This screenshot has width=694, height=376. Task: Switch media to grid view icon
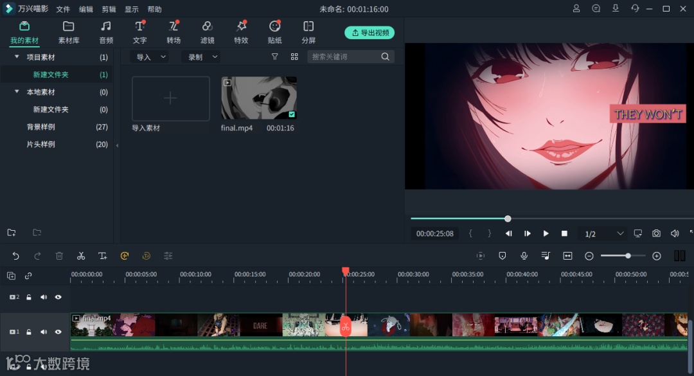(x=294, y=57)
